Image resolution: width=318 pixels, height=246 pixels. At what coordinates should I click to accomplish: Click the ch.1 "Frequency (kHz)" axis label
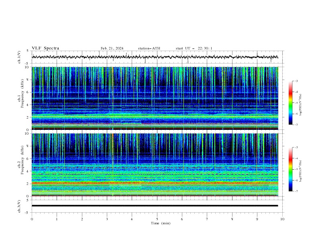(x=22, y=94)
